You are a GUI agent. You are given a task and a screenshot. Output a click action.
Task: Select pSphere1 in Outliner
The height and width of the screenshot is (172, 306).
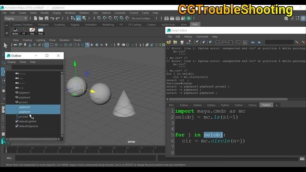click(x=24, y=93)
